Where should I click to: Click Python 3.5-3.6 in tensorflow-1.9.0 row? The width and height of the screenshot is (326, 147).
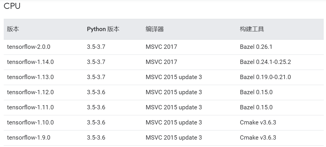click(96, 138)
